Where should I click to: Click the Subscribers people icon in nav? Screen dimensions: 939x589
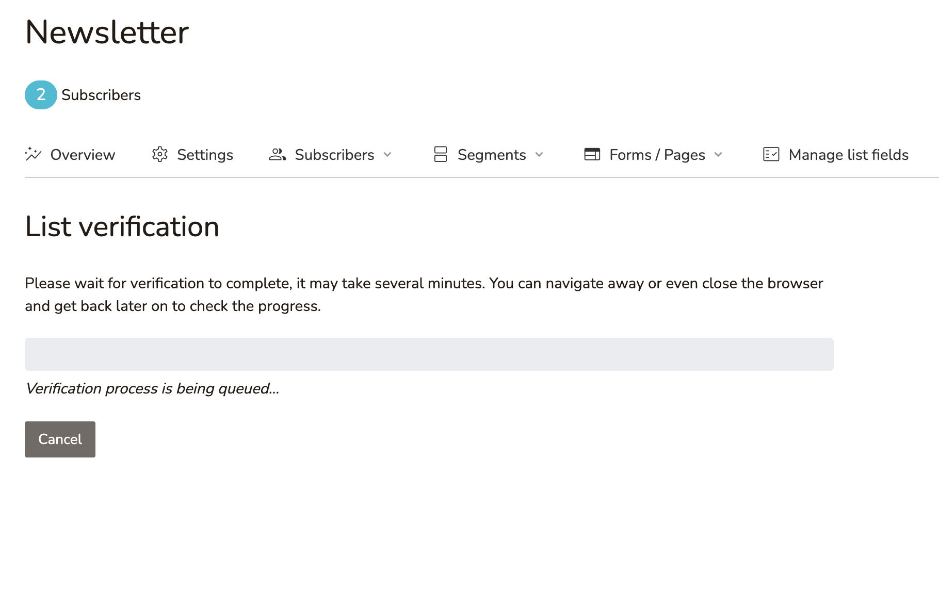277,154
